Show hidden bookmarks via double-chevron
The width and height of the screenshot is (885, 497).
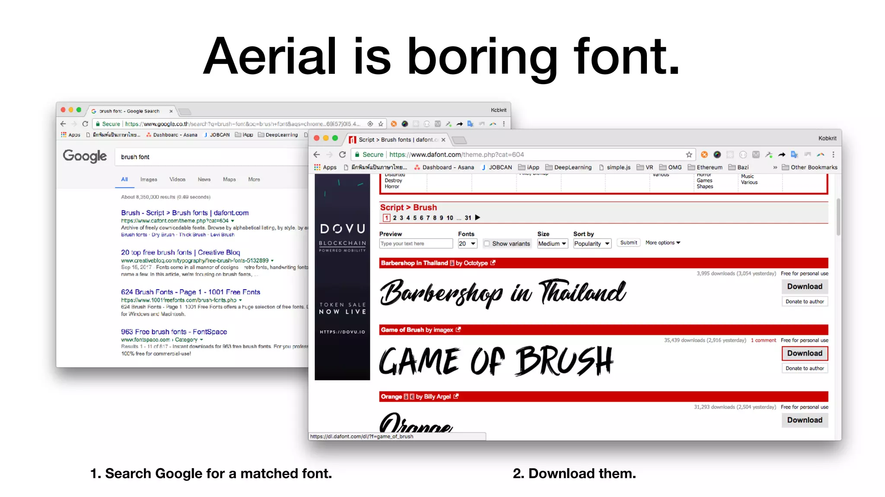click(x=775, y=167)
